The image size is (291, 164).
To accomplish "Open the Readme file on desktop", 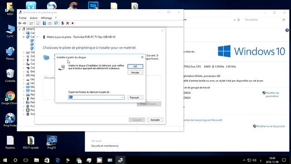I will (10, 143).
